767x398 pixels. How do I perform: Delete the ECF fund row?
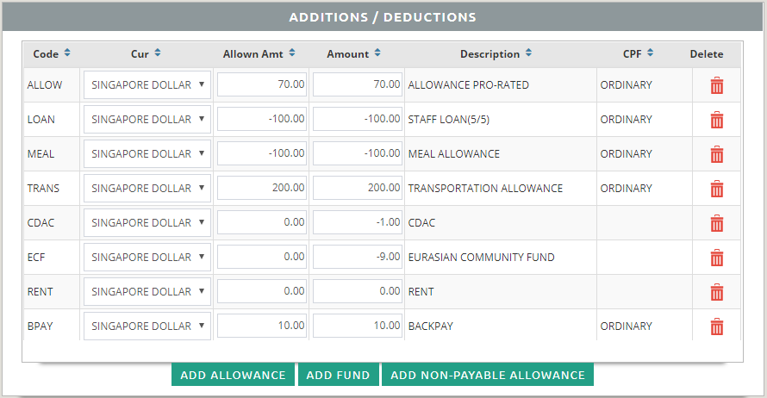[x=716, y=258]
